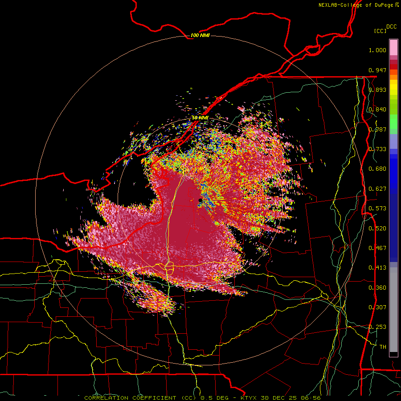Click the 0.733 color scale value
The image size is (401, 401).
(x=377, y=149)
